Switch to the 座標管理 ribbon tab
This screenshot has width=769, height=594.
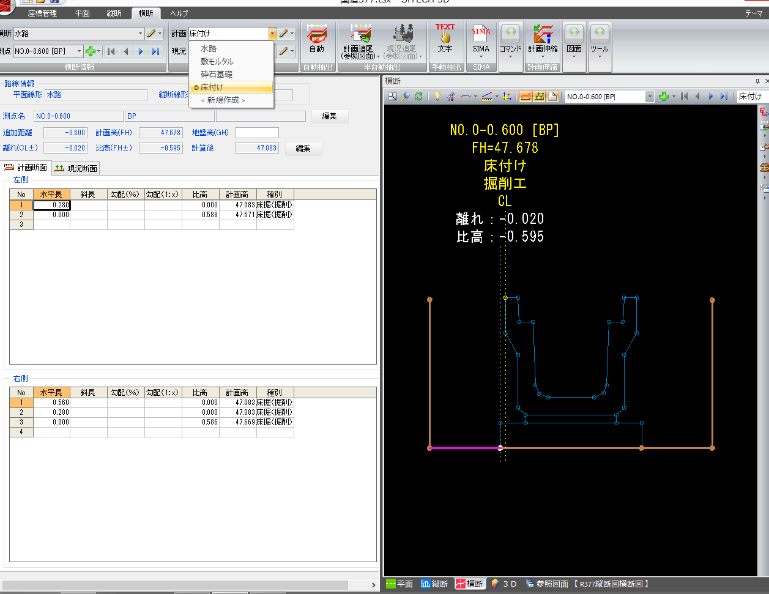[42, 13]
